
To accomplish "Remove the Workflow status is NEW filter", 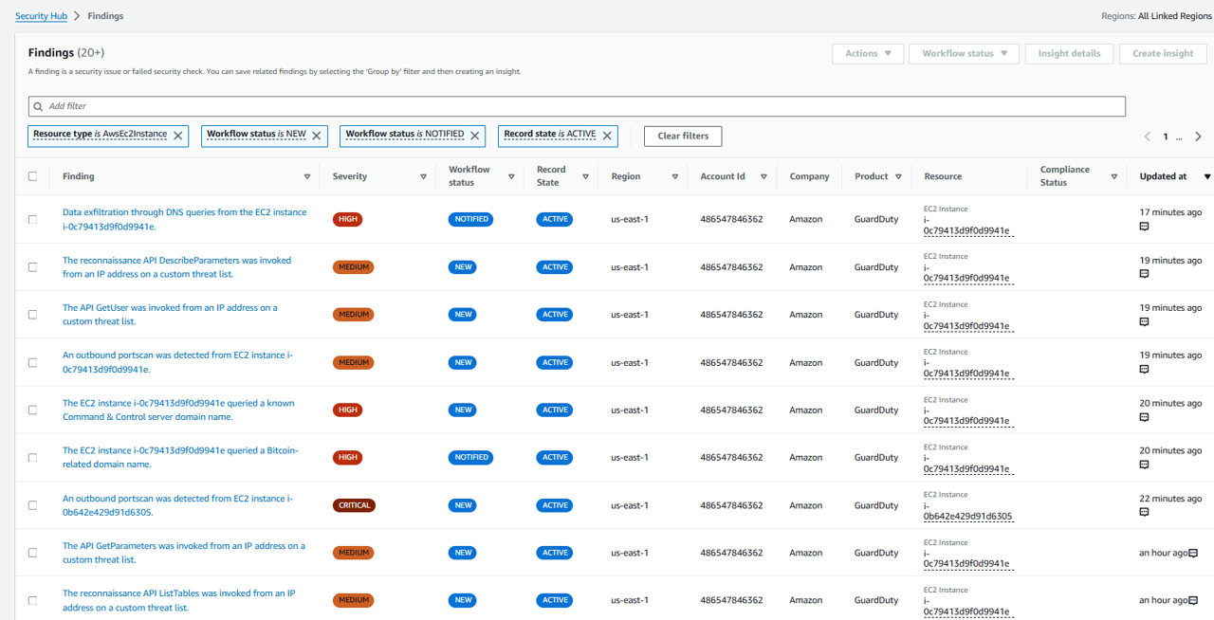I will (x=317, y=136).
